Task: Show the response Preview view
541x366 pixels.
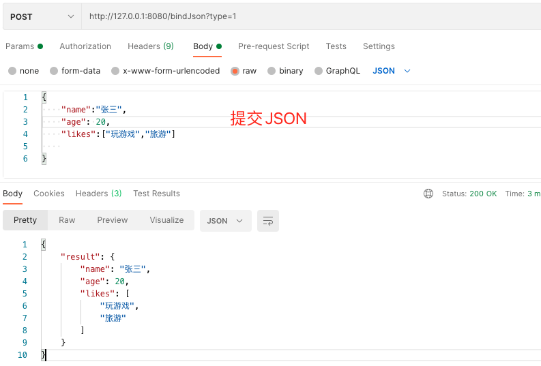Action: point(113,220)
